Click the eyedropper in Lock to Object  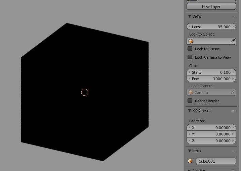point(233,41)
